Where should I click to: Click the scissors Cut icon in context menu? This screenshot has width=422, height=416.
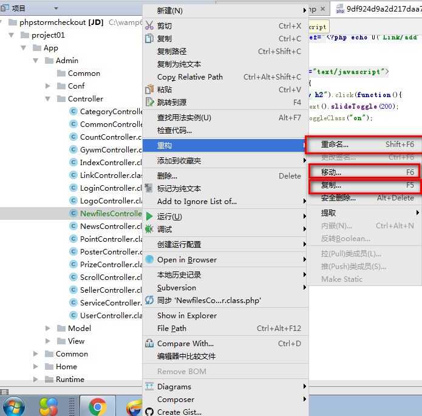(x=149, y=26)
